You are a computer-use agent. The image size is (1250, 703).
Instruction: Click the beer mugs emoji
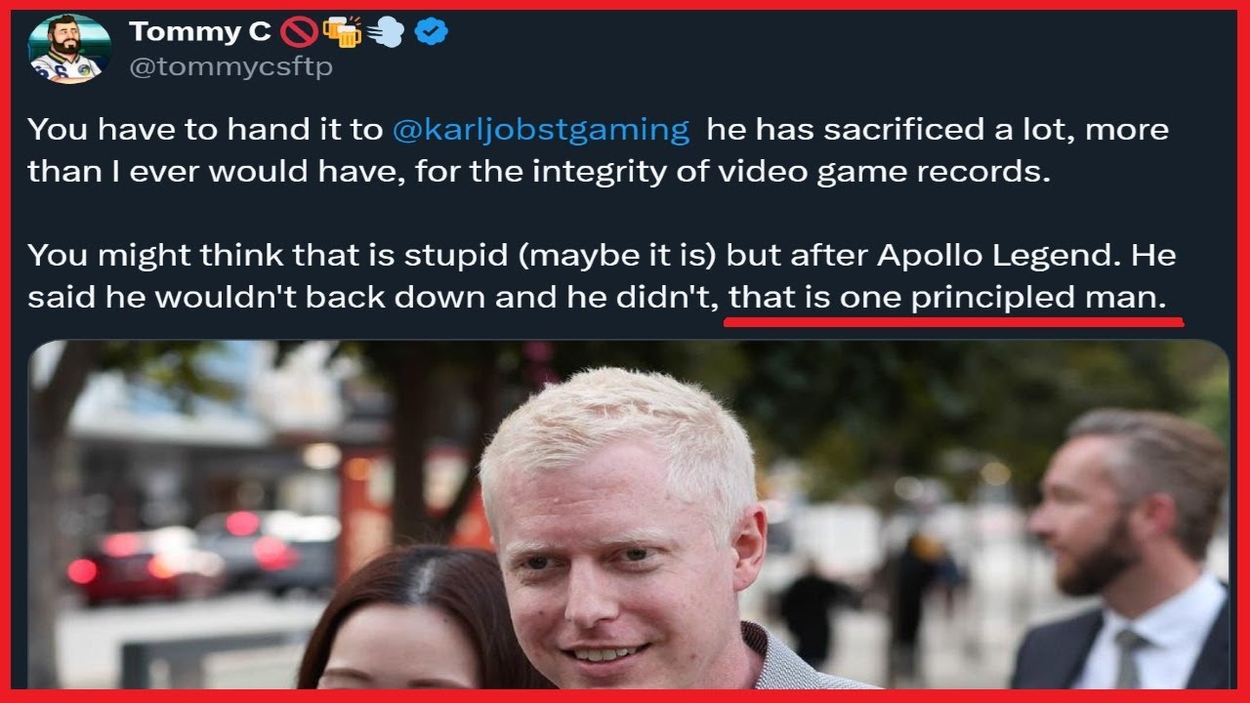[342, 32]
